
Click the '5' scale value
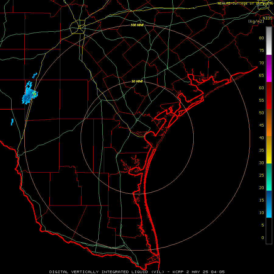(x=263, y=225)
